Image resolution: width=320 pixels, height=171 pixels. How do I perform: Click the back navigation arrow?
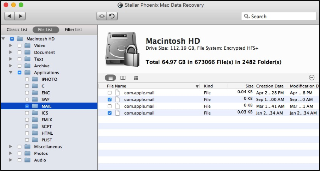[x=10, y=16]
